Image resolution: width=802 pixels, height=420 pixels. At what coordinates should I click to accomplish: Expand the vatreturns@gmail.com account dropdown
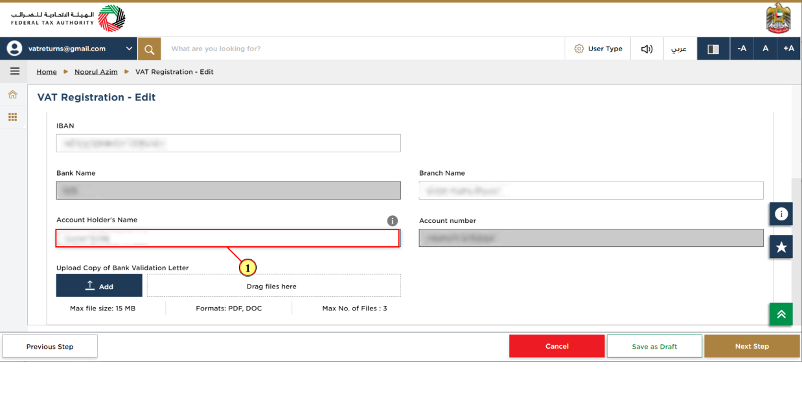pos(128,49)
